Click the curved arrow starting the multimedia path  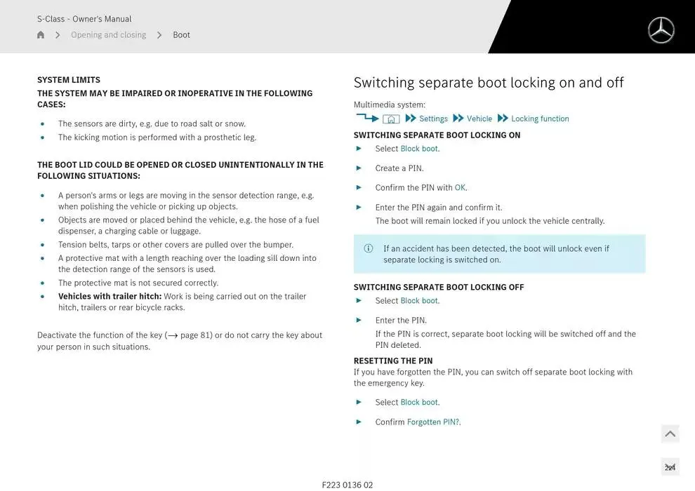click(367, 117)
